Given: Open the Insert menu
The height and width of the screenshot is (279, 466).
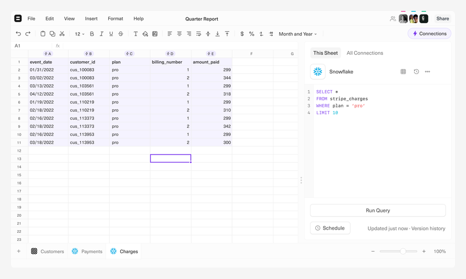Looking at the screenshot, I should coord(91,18).
